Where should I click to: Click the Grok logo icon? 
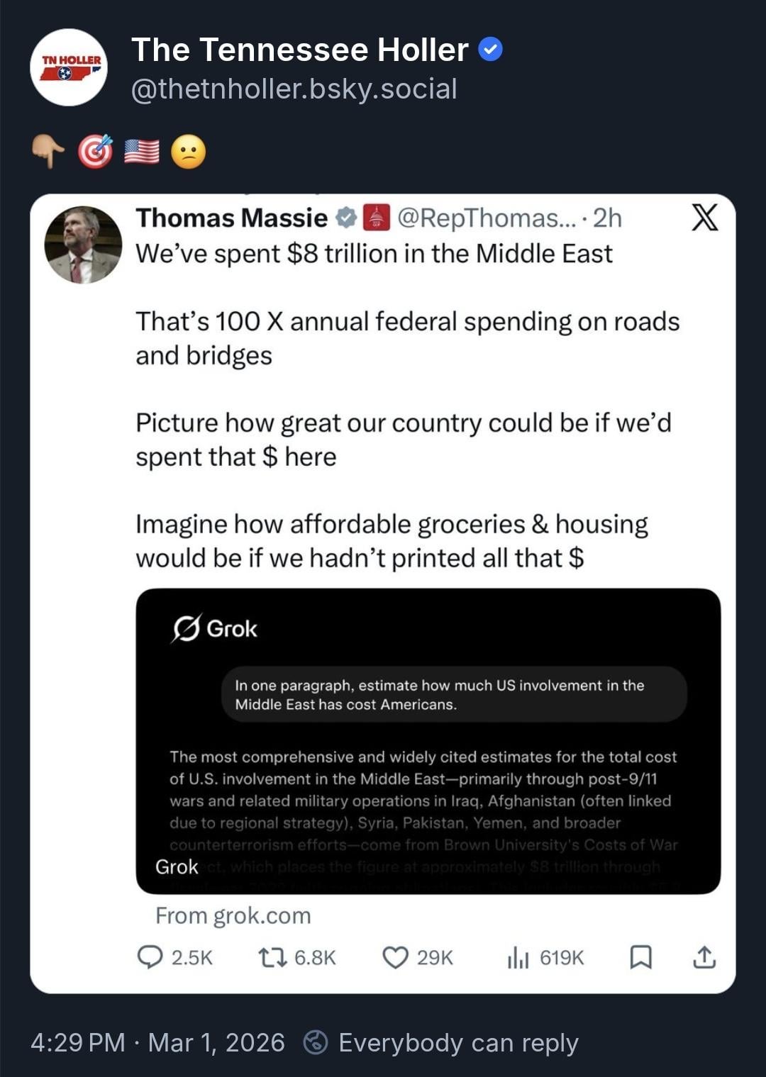tap(187, 628)
